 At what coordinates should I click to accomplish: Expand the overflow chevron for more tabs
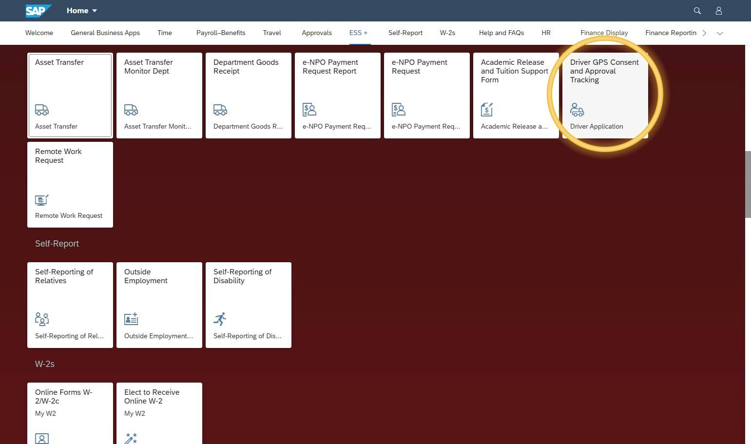tap(704, 33)
